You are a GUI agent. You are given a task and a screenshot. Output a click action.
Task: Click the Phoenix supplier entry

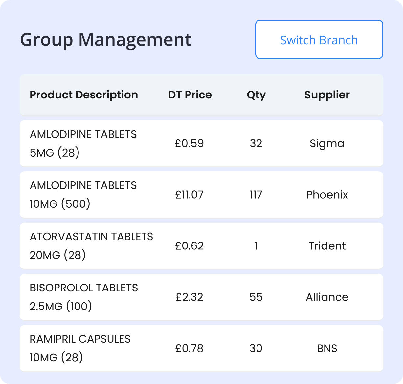[x=327, y=194]
